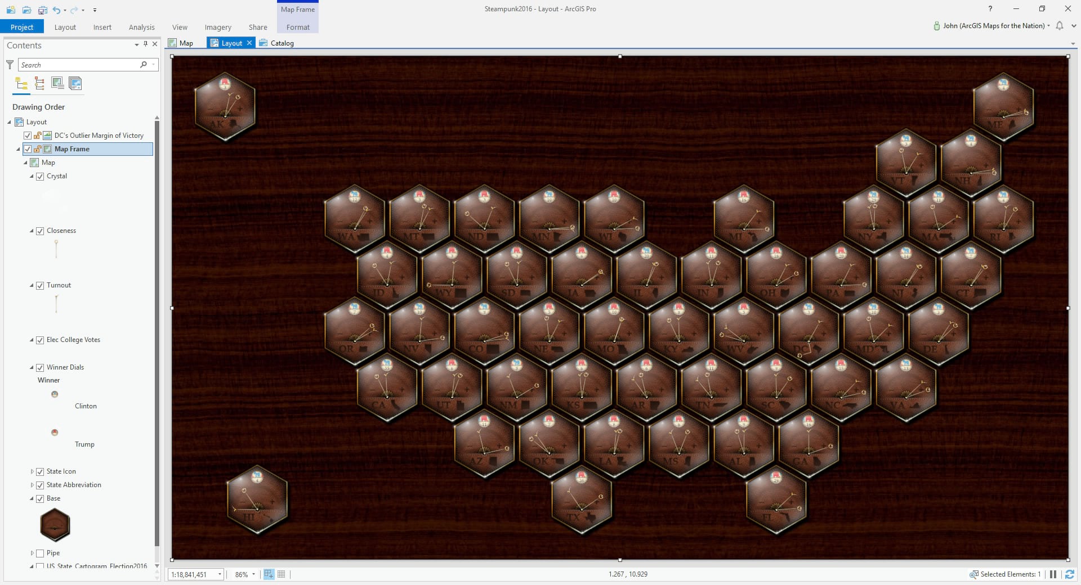The width and height of the screenshot is (1081, 585).
Task: Click the Undo arrow icon
Action: (x=56, y=10)
